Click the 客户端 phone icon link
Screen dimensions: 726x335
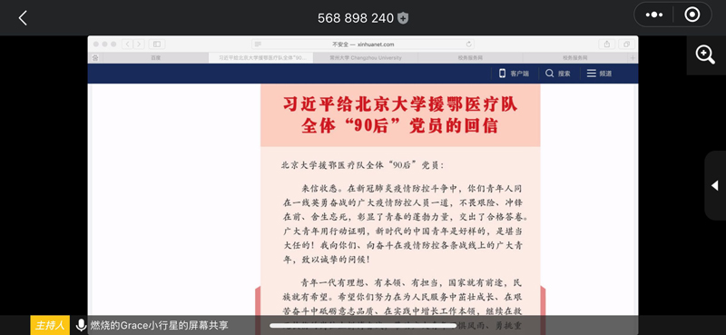514,74
